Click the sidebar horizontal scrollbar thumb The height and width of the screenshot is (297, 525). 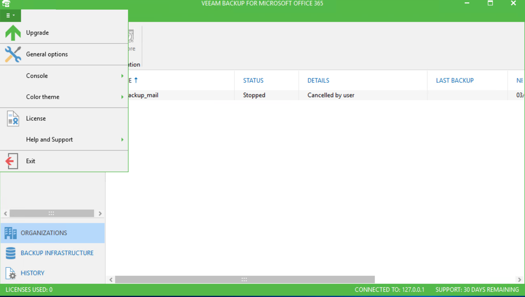click(x=52, y=214)
